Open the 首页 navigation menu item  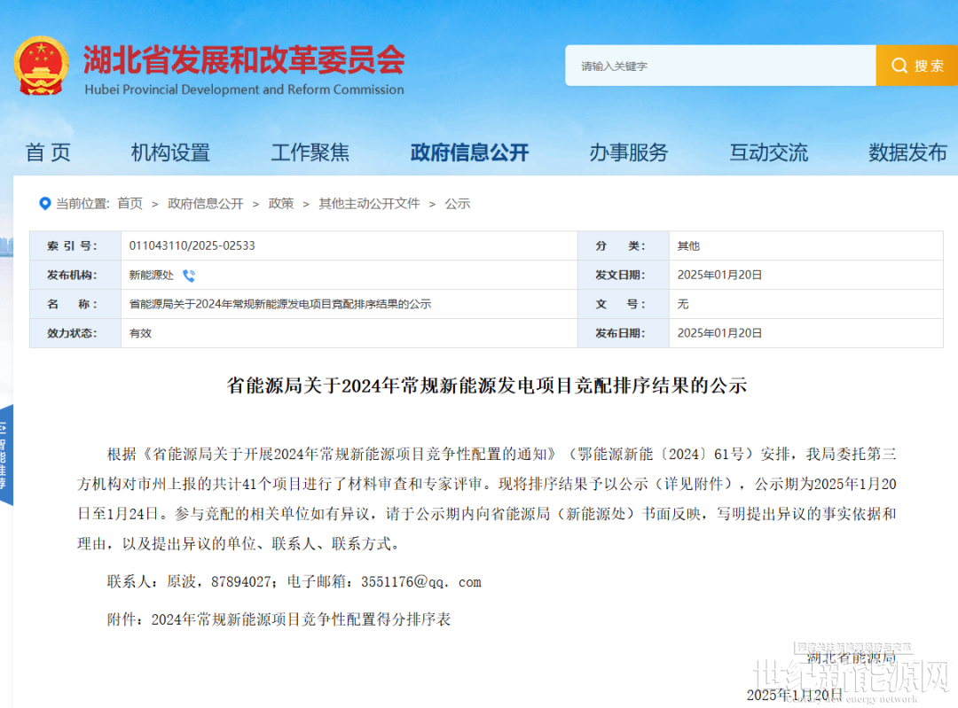pos(48,152)
